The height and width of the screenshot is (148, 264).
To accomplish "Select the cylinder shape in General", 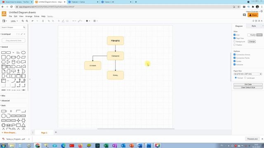I will [14, 62].
